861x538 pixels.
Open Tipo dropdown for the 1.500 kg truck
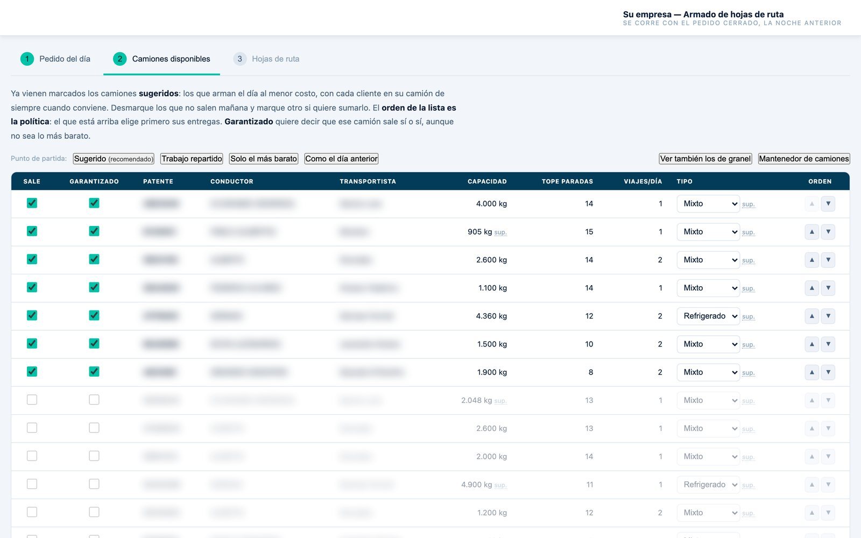[708, 344]
